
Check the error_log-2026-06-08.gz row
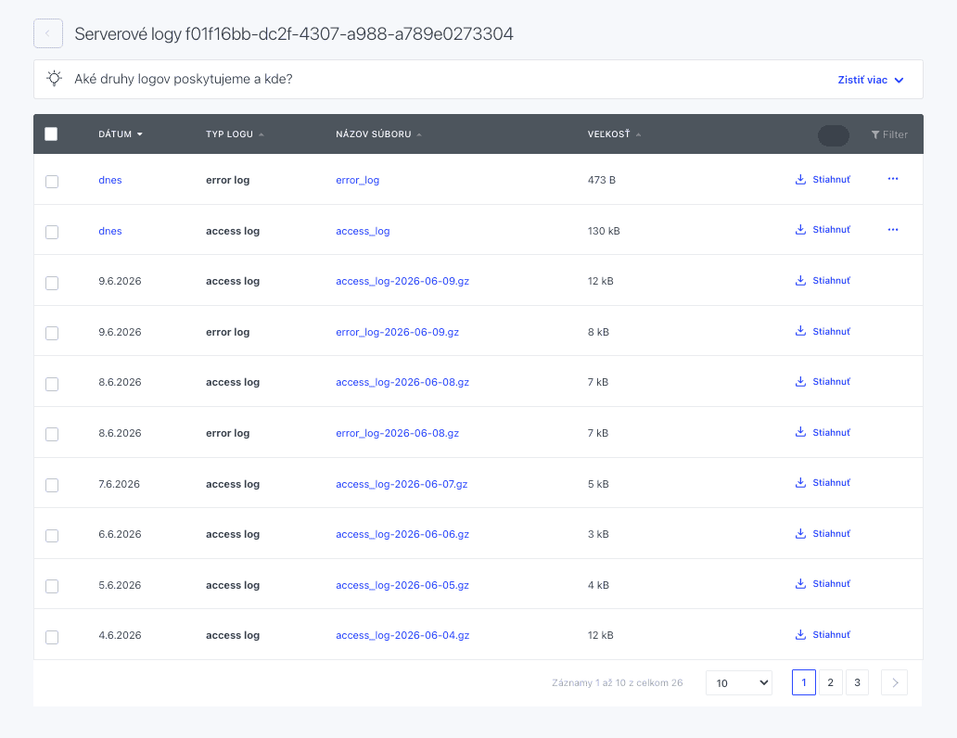(x=52, y=434)
